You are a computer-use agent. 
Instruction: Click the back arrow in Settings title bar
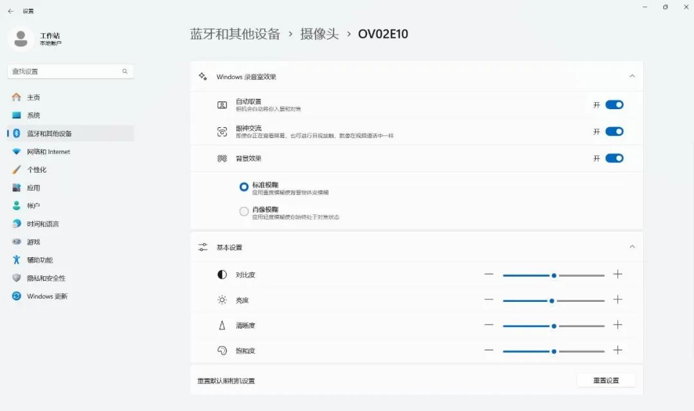click(11, 11)
